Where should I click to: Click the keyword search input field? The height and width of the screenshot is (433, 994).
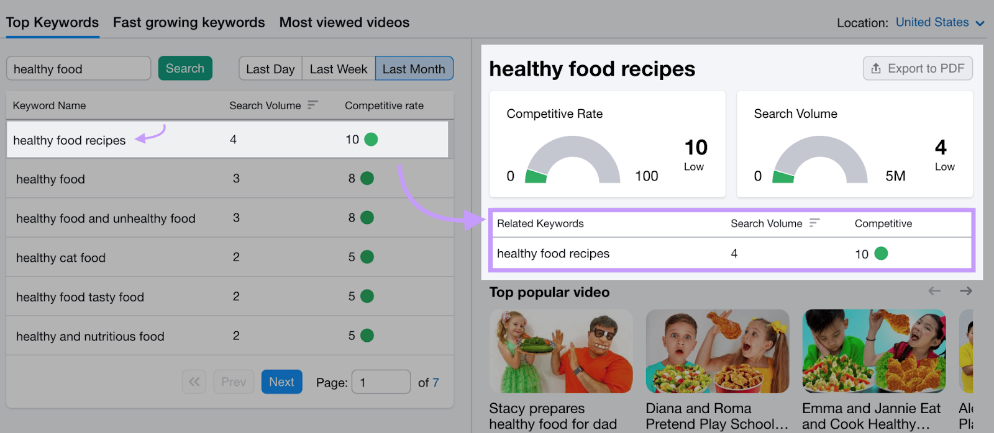click(79, 69)
